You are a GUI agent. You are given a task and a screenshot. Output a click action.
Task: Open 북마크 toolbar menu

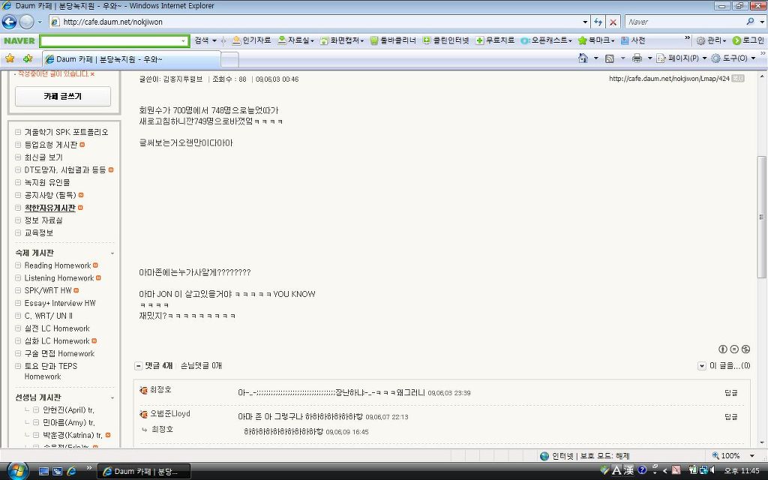(x=596, y=40)
